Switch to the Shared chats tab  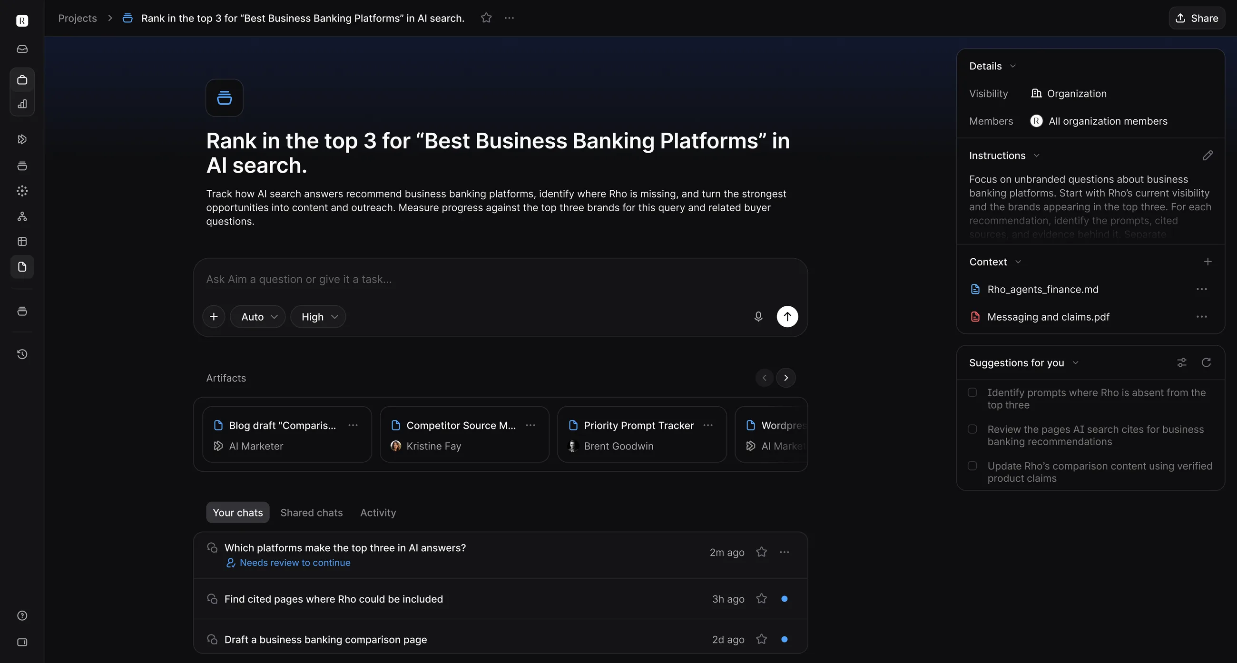click(x=311, y=512)
